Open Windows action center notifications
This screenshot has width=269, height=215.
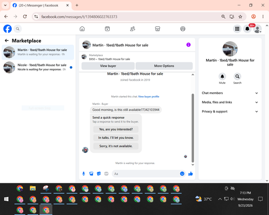[x=260, y=199]
